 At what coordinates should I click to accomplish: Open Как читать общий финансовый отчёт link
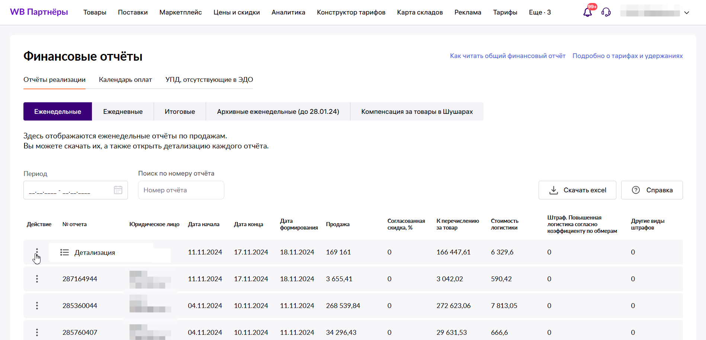tap(507, 56)
